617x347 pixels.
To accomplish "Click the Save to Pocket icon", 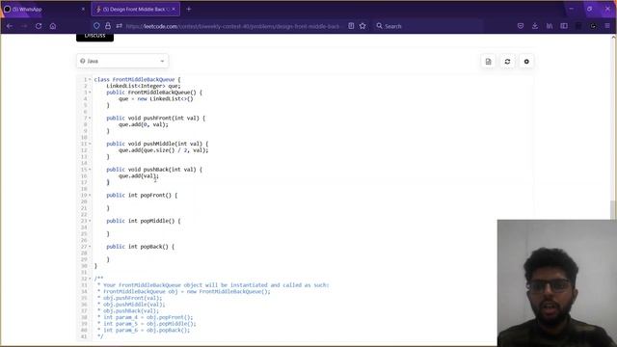I will click(521, 26).
